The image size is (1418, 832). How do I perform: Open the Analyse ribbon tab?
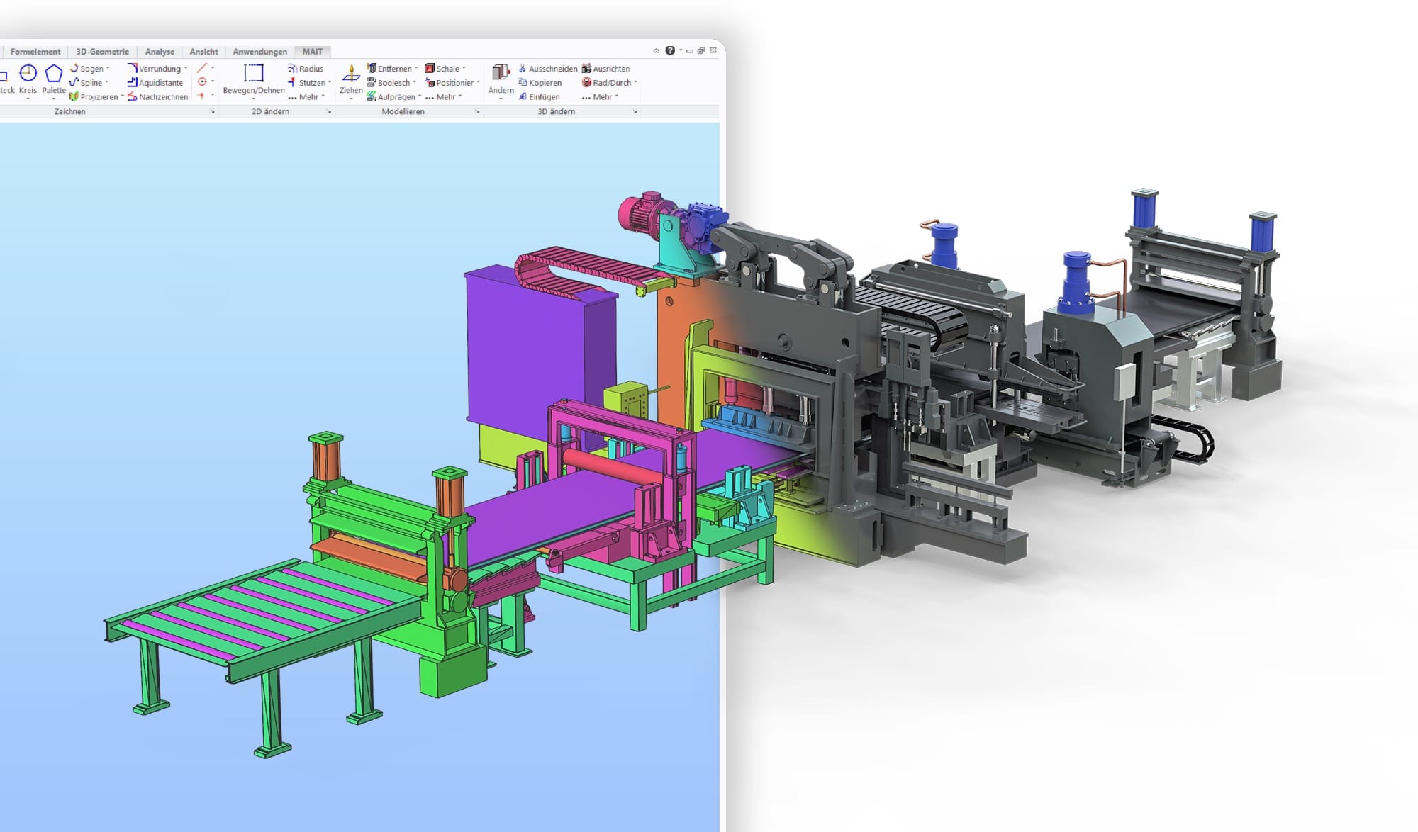[160, 52]
